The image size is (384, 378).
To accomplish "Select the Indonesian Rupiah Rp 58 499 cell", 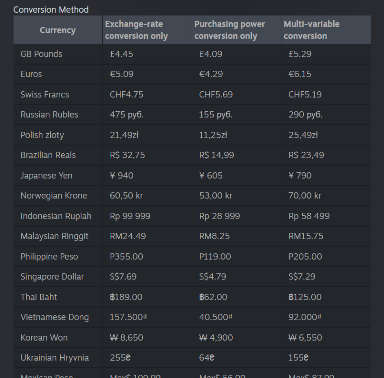I will coord(309,216).
